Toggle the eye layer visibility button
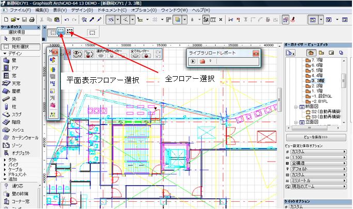353x209 pixels. point(78,53)
